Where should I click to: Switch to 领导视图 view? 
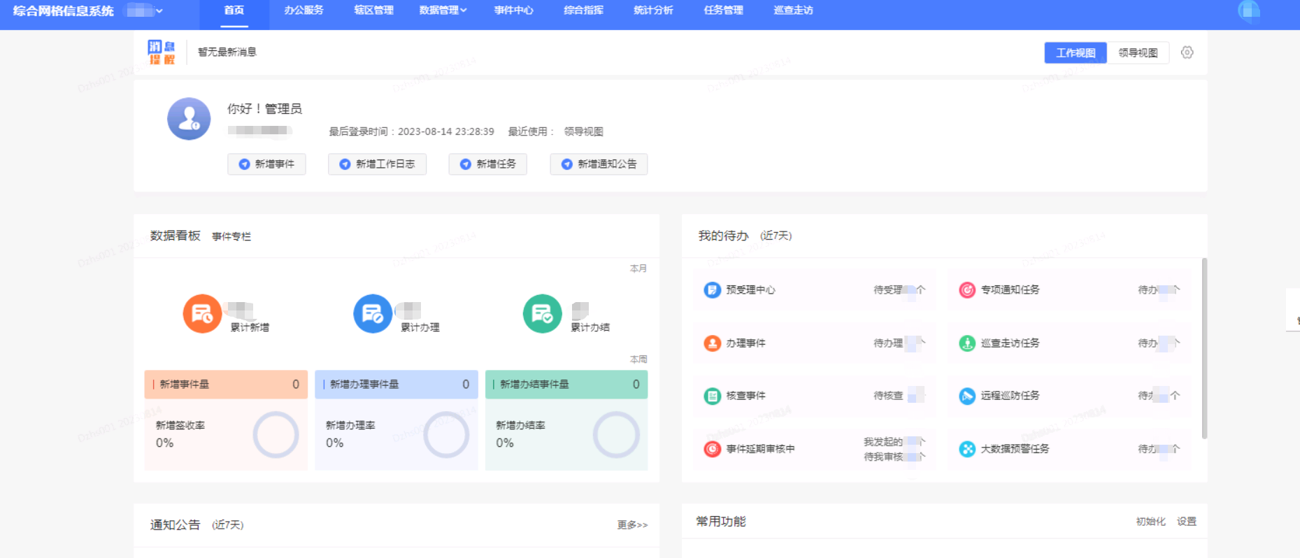tap(1138, 53)
